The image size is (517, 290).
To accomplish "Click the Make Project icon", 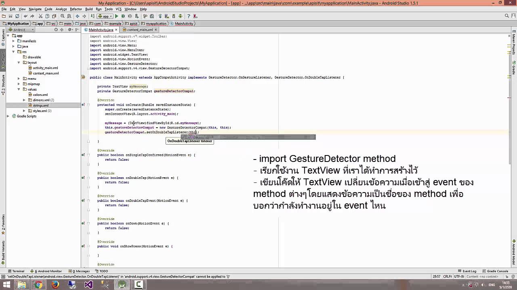I will 93,16.
